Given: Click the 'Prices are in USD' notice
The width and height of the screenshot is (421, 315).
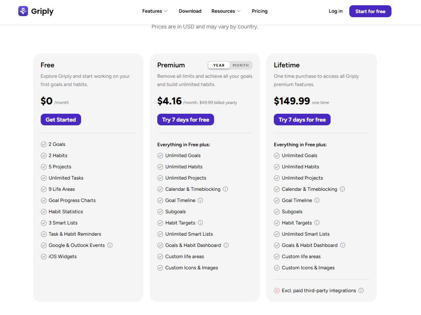Looking at the screenshot, I should click(x=205, y=27).
